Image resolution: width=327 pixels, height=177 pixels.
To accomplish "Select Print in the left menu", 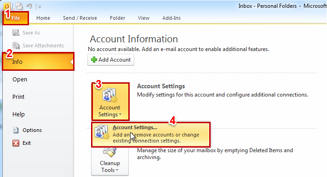I will (18, 97).
